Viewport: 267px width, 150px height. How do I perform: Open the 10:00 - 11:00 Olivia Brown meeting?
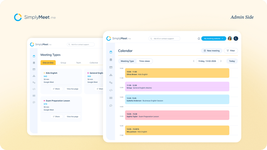tap(177, 73)
